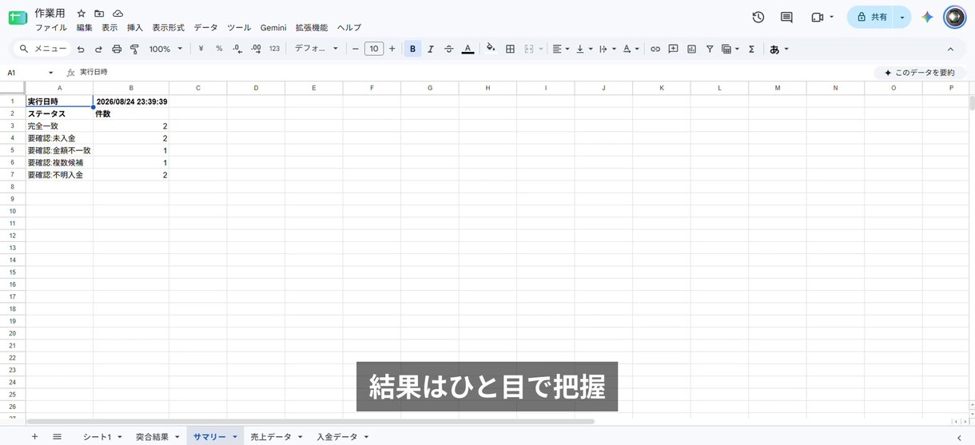Open version history clock icon
This screenshot has width=975, height=445.
(x=758, y=17)
